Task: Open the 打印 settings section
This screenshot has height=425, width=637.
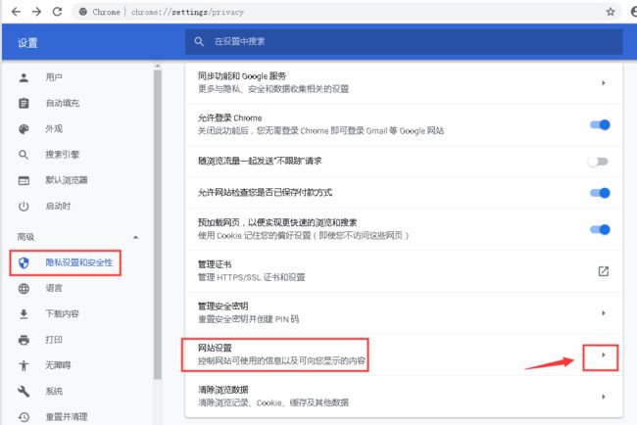Action: click(x=54, y=340)
